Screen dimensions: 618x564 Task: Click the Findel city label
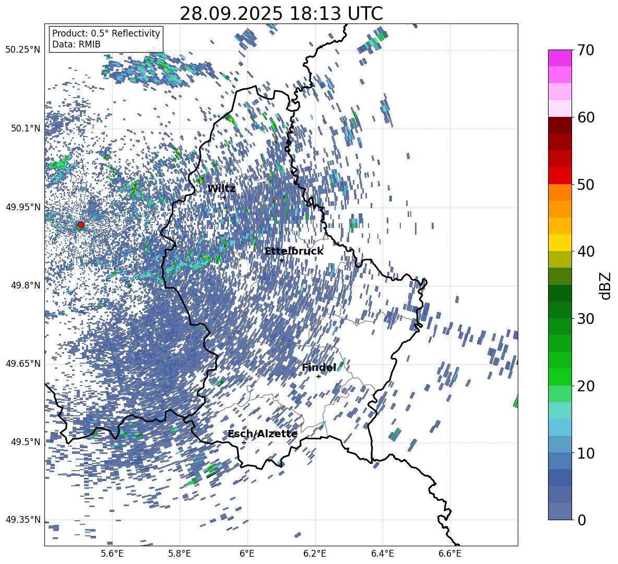[x=318, y=368]
